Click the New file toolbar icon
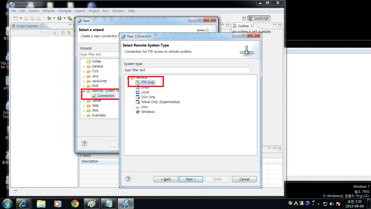 [x=16, y=18]
